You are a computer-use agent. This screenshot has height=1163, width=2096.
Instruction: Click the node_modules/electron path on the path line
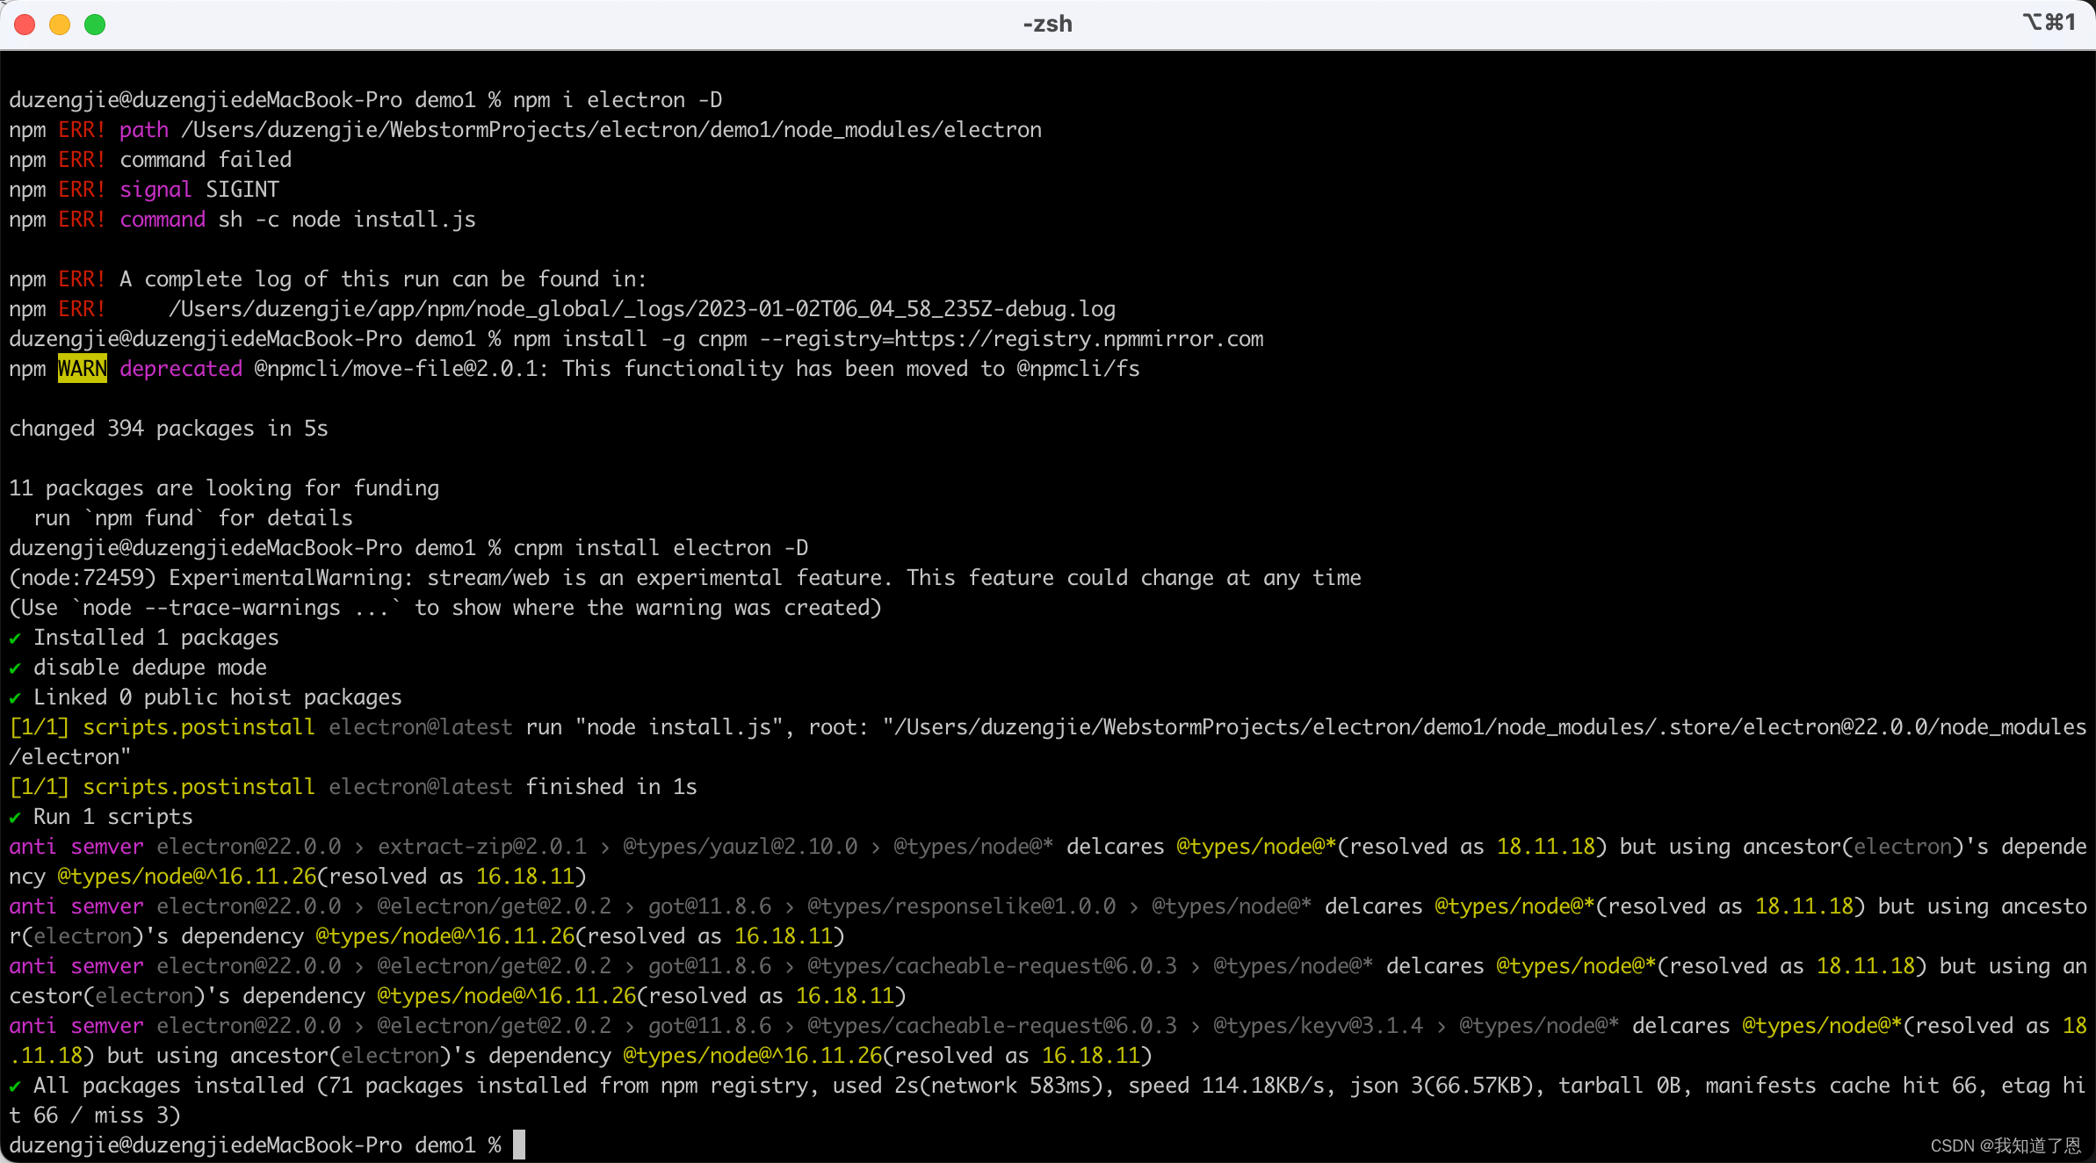click(x=912, y=130)
